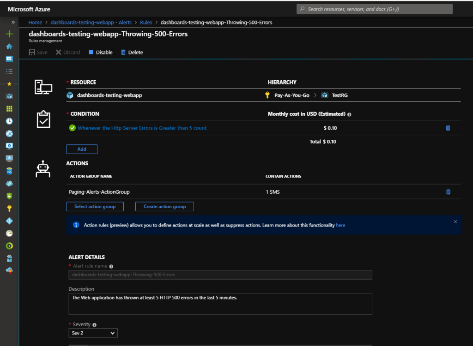Navigate to Home breadcrumb
The height and width of the screenshot is (346, 473).
[35, 22]
